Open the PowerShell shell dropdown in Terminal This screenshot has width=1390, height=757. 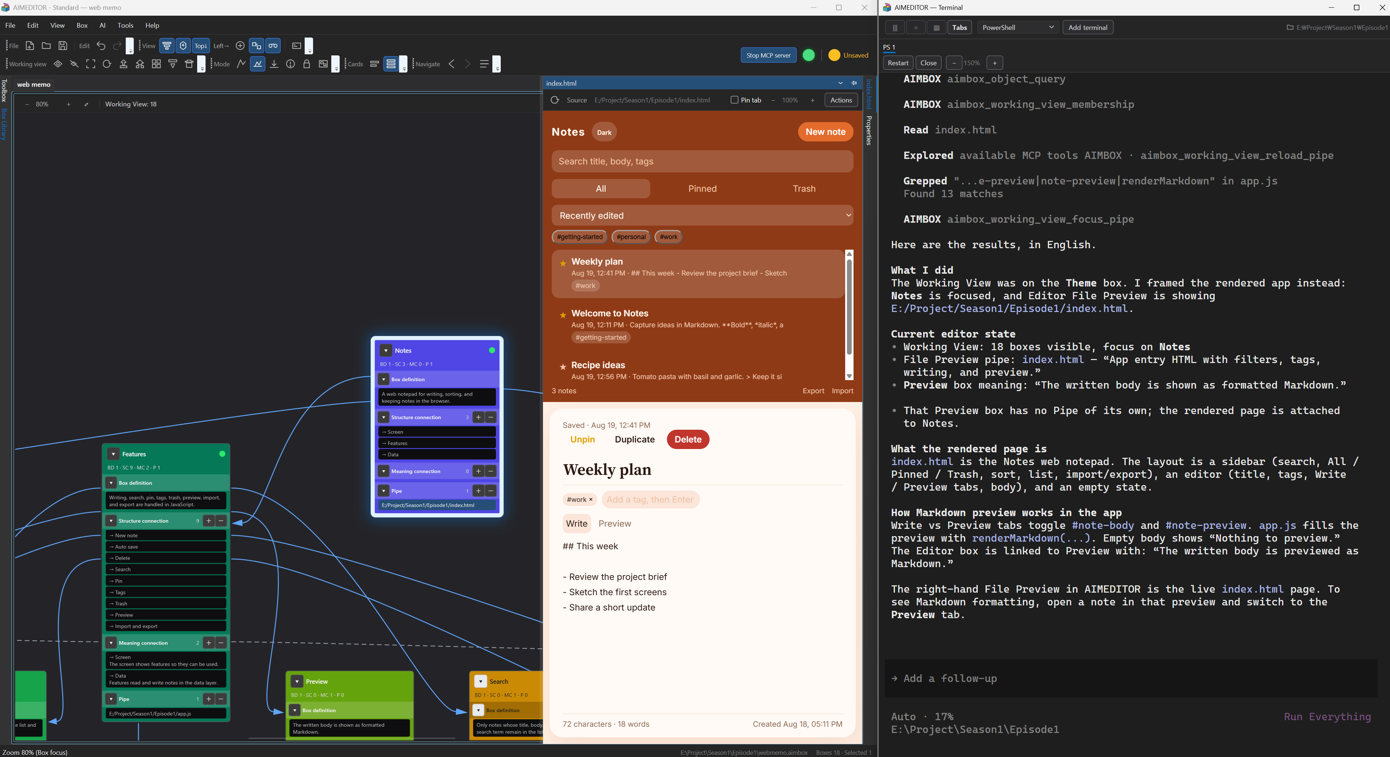(x=1018, y=27)
